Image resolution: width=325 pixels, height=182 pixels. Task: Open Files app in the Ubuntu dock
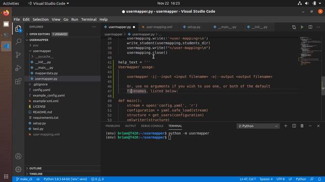(6, 24)
